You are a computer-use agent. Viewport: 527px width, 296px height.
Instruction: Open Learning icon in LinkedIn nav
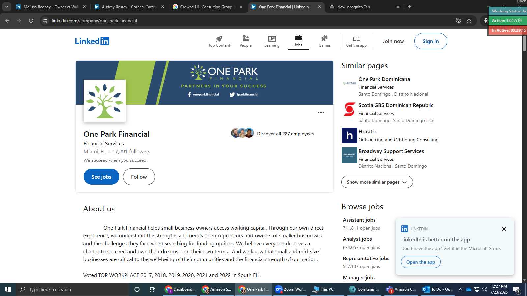click(x=272, y=38)
